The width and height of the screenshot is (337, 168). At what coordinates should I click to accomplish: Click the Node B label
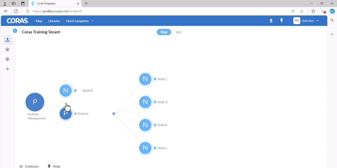(x=87, y=91)
